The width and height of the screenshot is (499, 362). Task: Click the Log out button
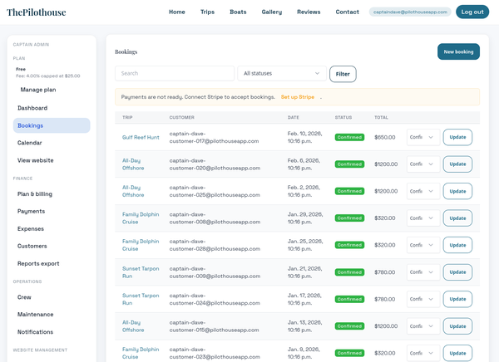tap(472, 12)
